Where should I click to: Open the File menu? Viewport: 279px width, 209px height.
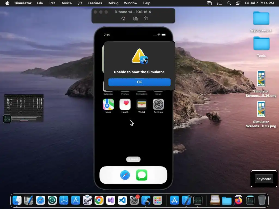coord(40,3)
